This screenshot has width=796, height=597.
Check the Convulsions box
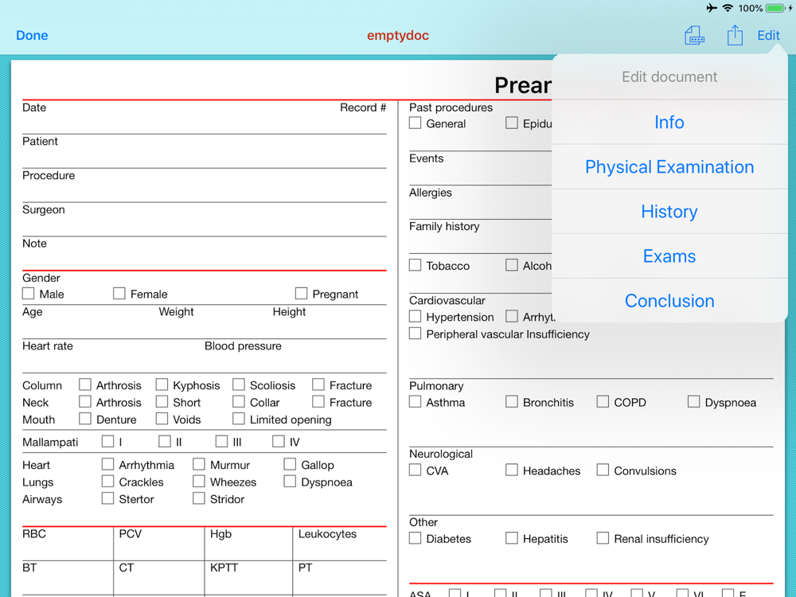(603, 470)
